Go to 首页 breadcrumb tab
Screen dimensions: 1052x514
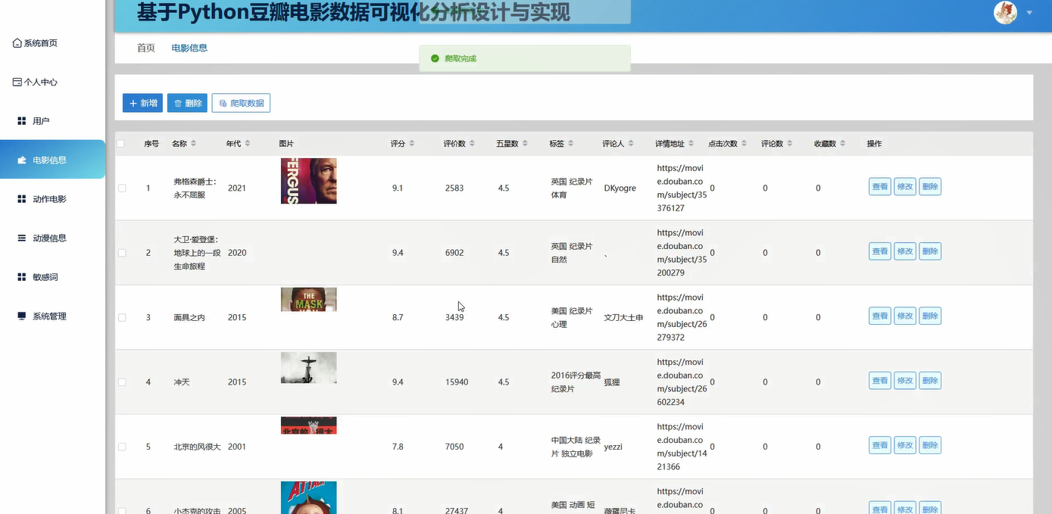[146, 48]
